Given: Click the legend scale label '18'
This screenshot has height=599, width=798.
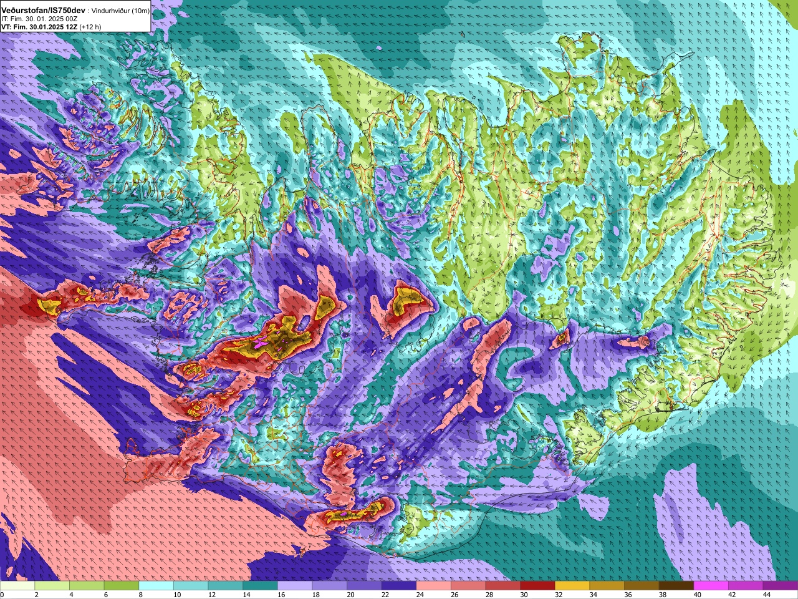Looking at the screenshot, I should click(316, 595).
